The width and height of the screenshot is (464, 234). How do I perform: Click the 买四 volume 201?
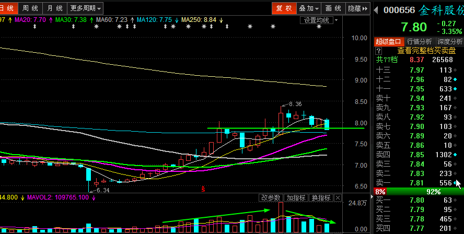point(446,228)
